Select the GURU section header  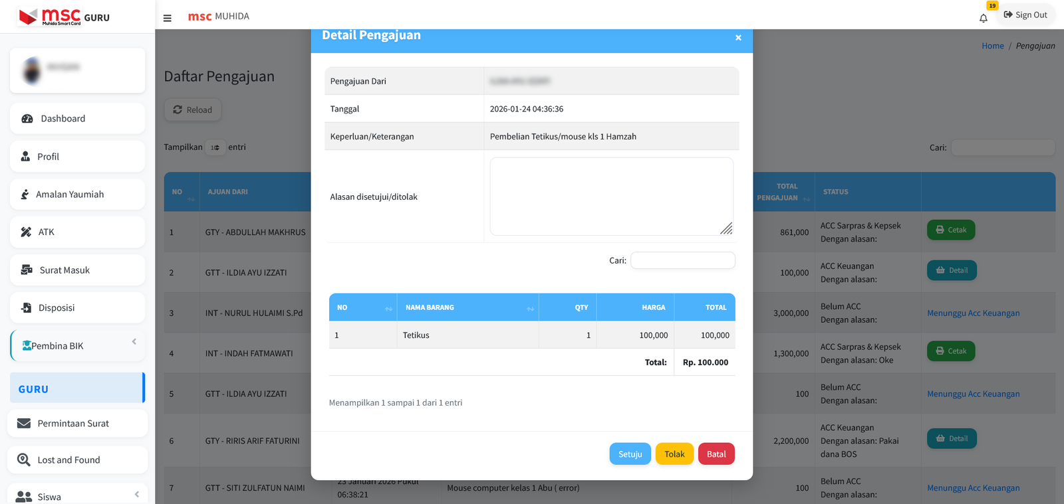(78, 388)
